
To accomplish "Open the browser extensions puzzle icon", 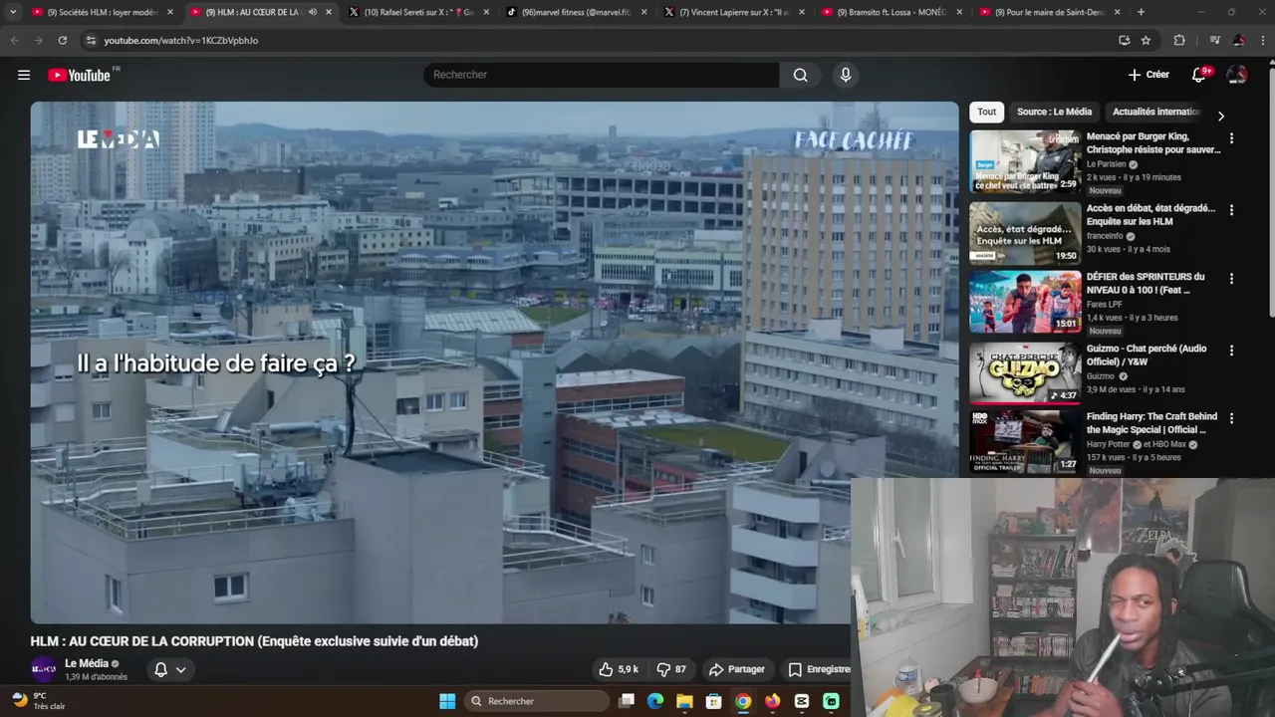I will [1179, 40].
